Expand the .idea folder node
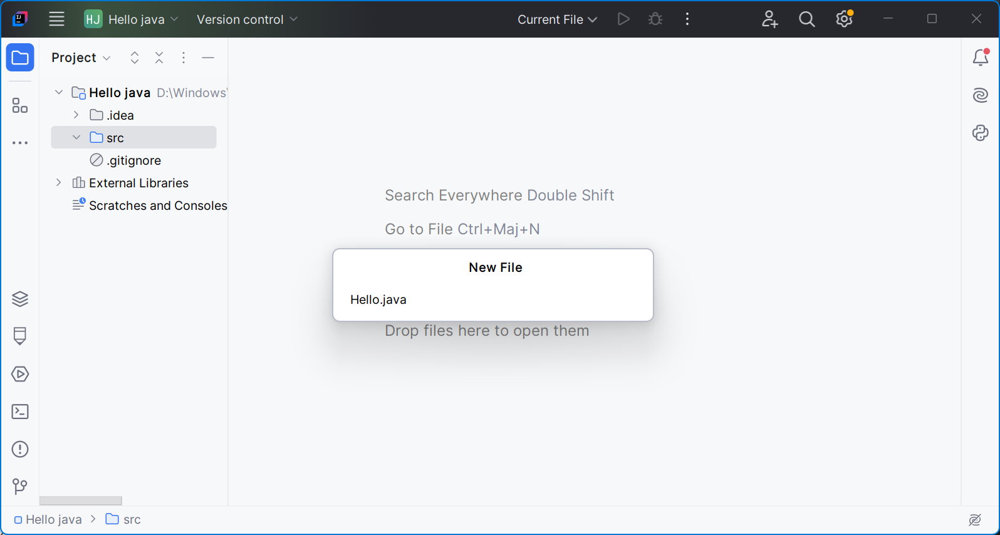Screen dimensions: 1000x535 76,115
